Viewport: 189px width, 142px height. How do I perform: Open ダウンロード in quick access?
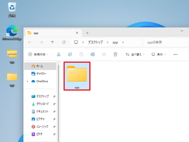(x=40, y=104)
